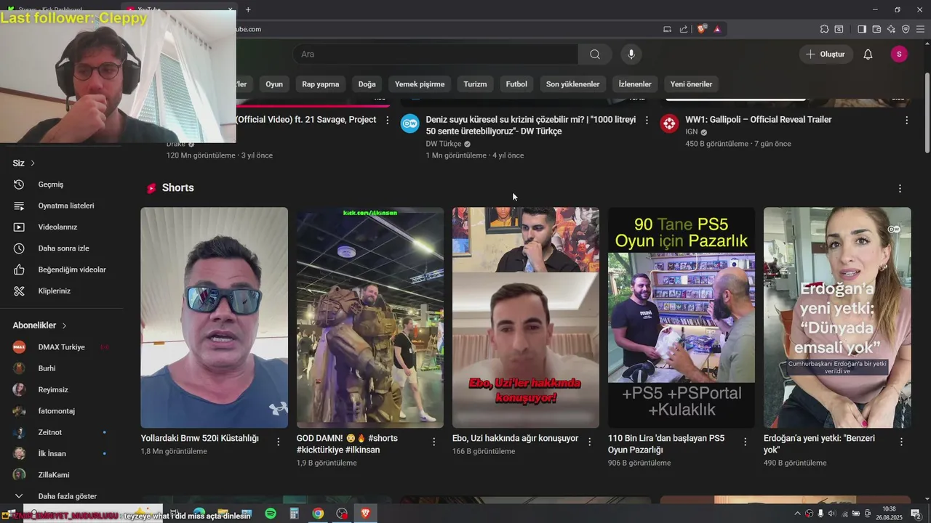
Task: Open a new browser tab
Action: pyautogui.click(x=248, y=9)
